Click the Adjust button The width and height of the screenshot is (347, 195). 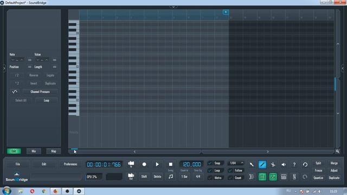point(334,171)
